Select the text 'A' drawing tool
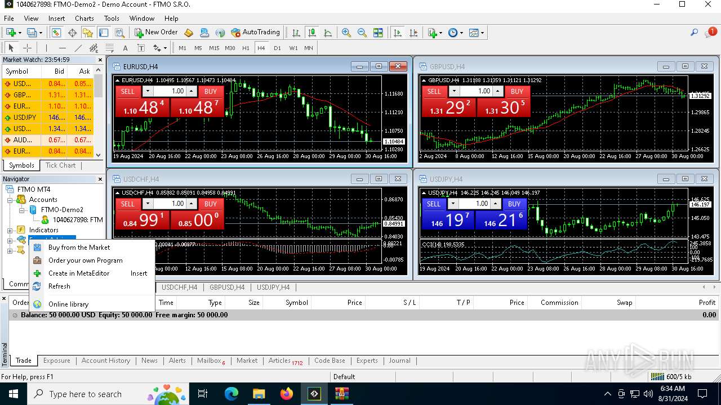 tap(125, 48)
